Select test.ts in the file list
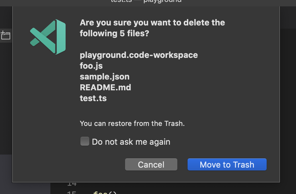The height and width of the screenshot is (194, 296). [93, 98]
